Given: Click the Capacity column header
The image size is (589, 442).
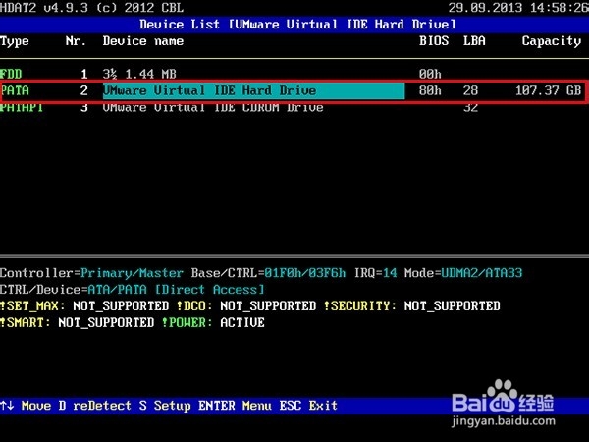Looking at the screenshot, I should point(552,41).
